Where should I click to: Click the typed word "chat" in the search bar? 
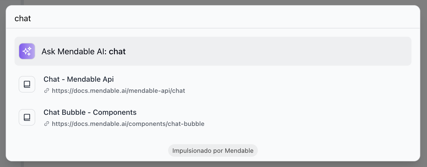pyautogui.click(x=23, y=18)
